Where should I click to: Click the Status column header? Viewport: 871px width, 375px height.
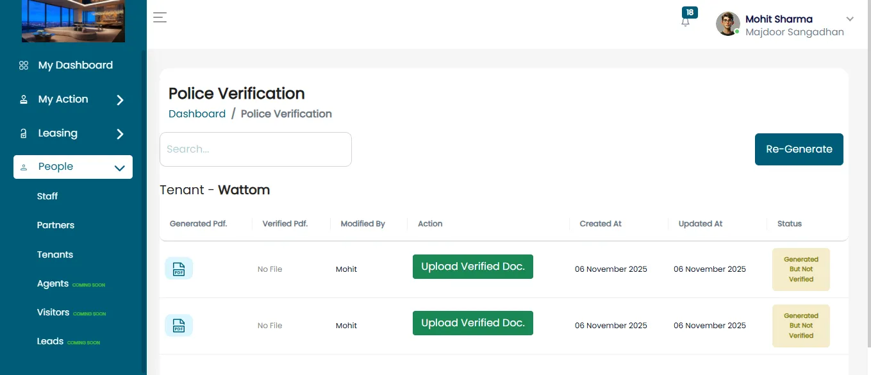point(790,224)
